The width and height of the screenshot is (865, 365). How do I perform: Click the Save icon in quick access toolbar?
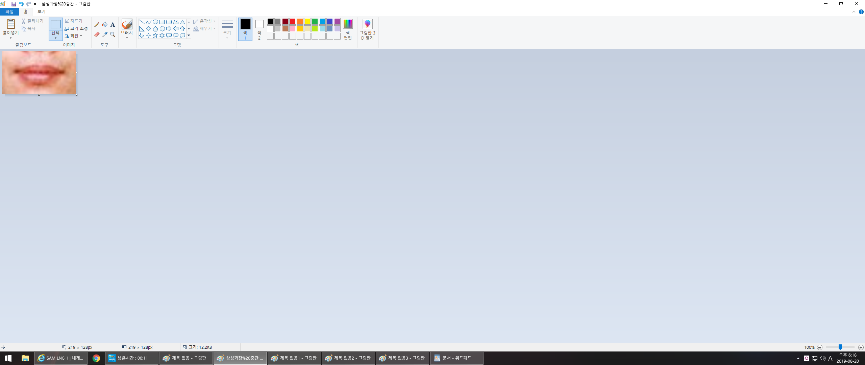point(14,4)
